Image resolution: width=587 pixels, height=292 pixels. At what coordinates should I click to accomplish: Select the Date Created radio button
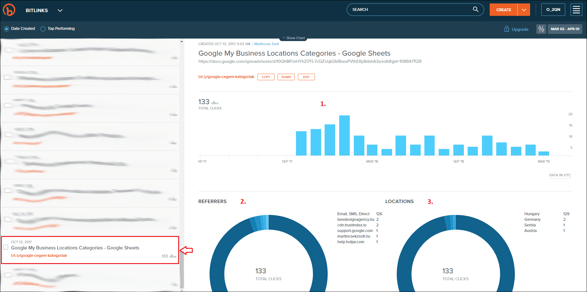click(x=7, y=29)
